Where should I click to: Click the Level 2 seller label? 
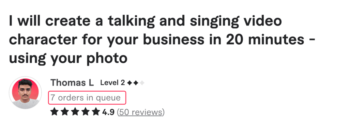pos(112,83)
